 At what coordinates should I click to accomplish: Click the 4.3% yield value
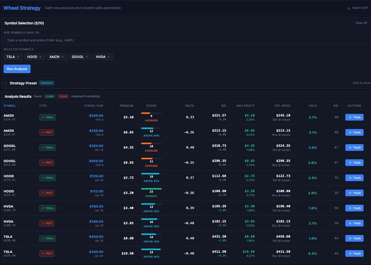click(313, 253)
